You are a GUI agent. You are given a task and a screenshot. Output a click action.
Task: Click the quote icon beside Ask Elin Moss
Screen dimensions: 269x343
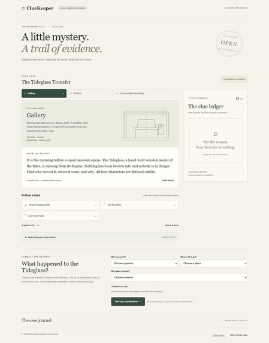(105, 204)
